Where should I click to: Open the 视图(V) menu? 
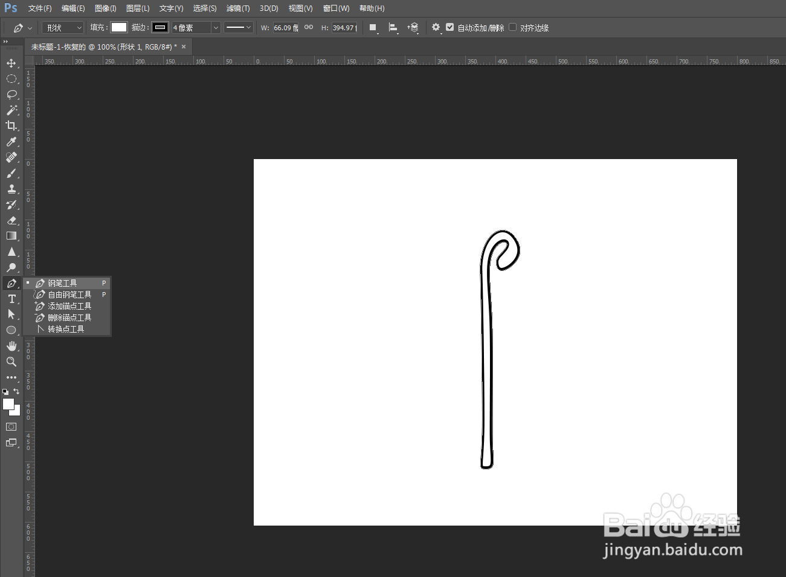point(300,8)
